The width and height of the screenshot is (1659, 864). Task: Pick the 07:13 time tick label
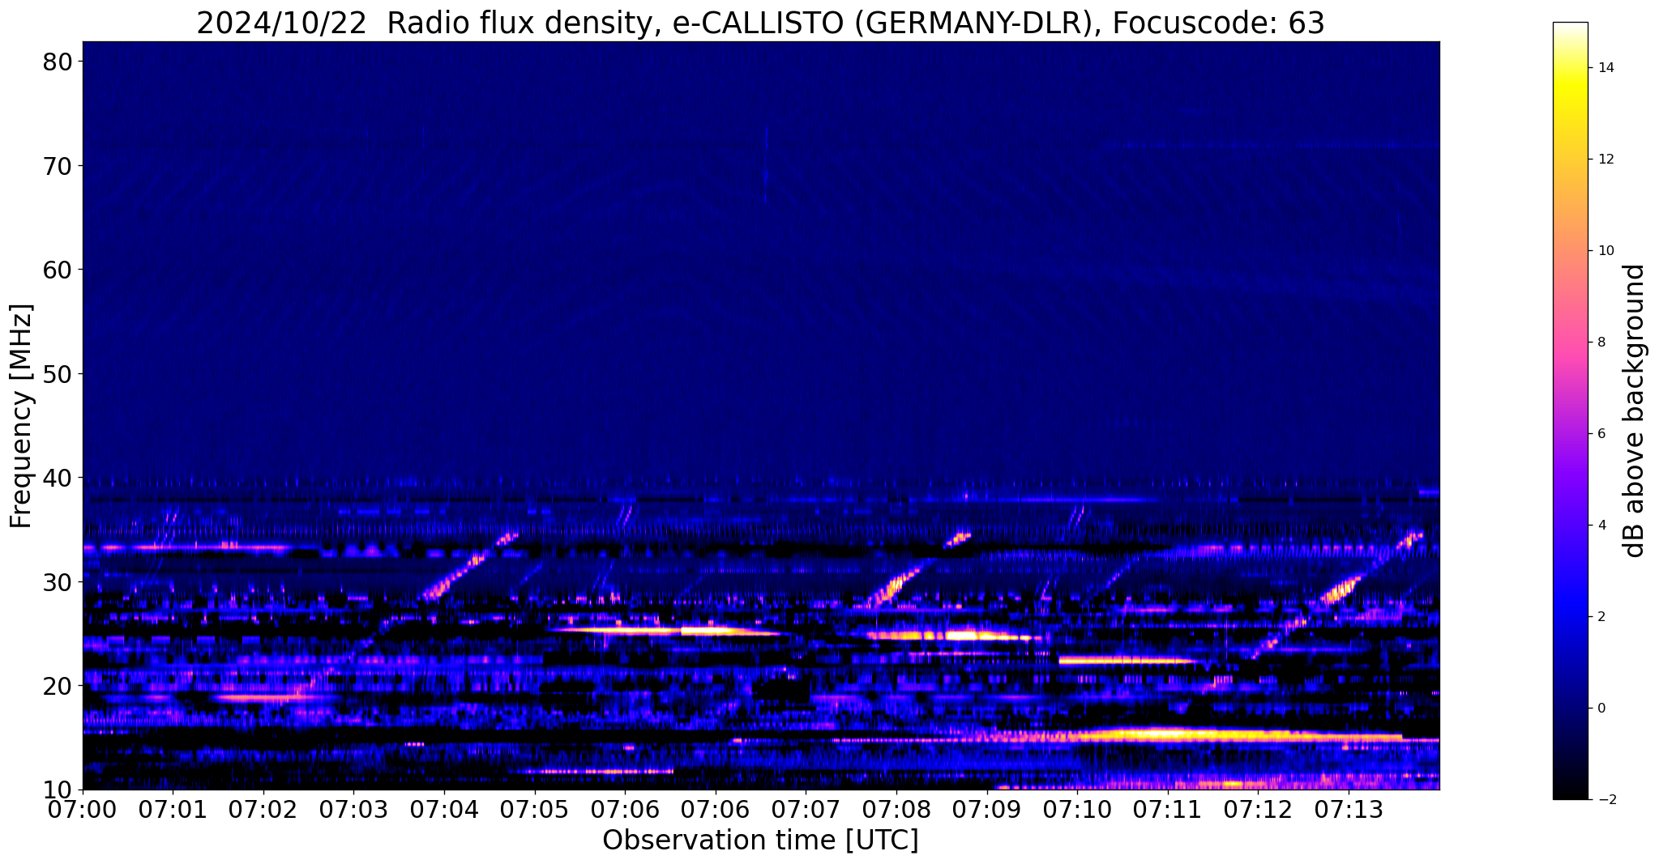tap(1348, 809)
